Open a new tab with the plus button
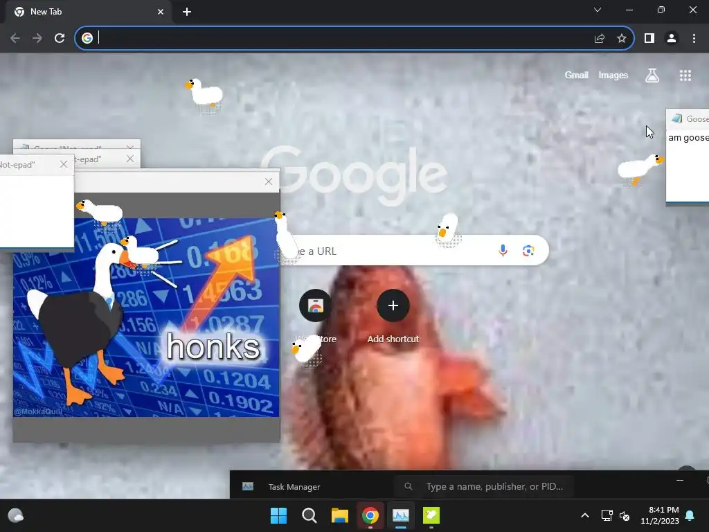 pyautogui.click(x=187, y=12)
